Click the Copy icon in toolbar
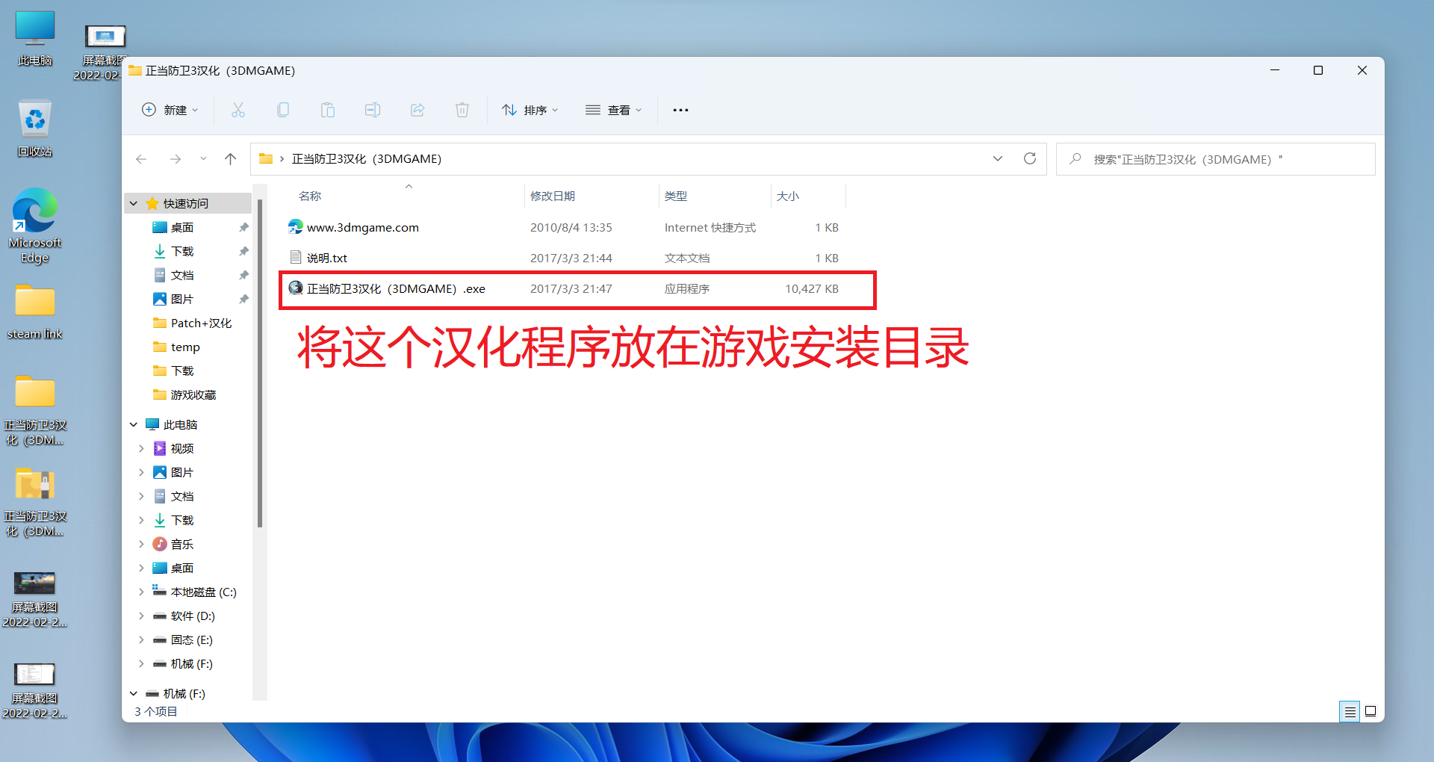This screenshot has width=1434, height=762. pos(283,110)
